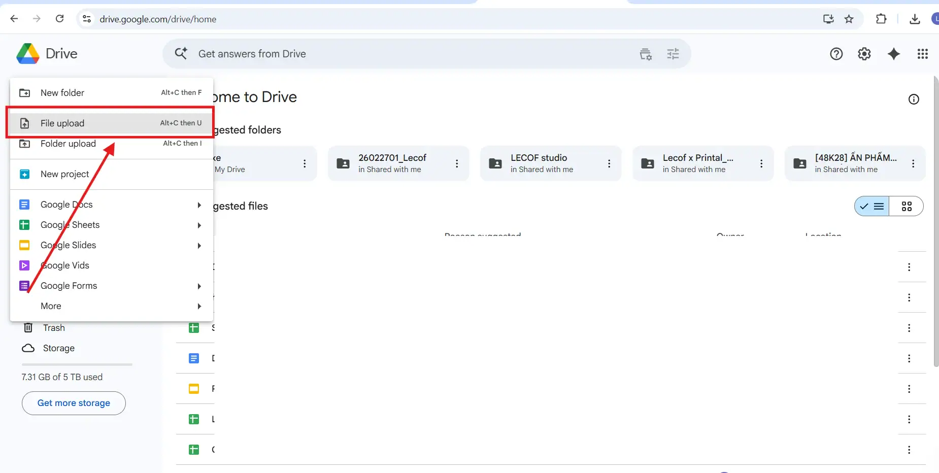
Task: Select Google Slides menu entry
Action: coord(112,245)
